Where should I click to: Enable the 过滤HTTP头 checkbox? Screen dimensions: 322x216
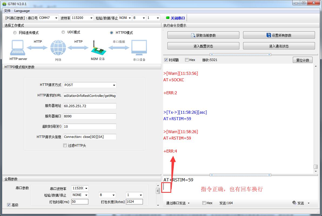(x=65, y=146)
